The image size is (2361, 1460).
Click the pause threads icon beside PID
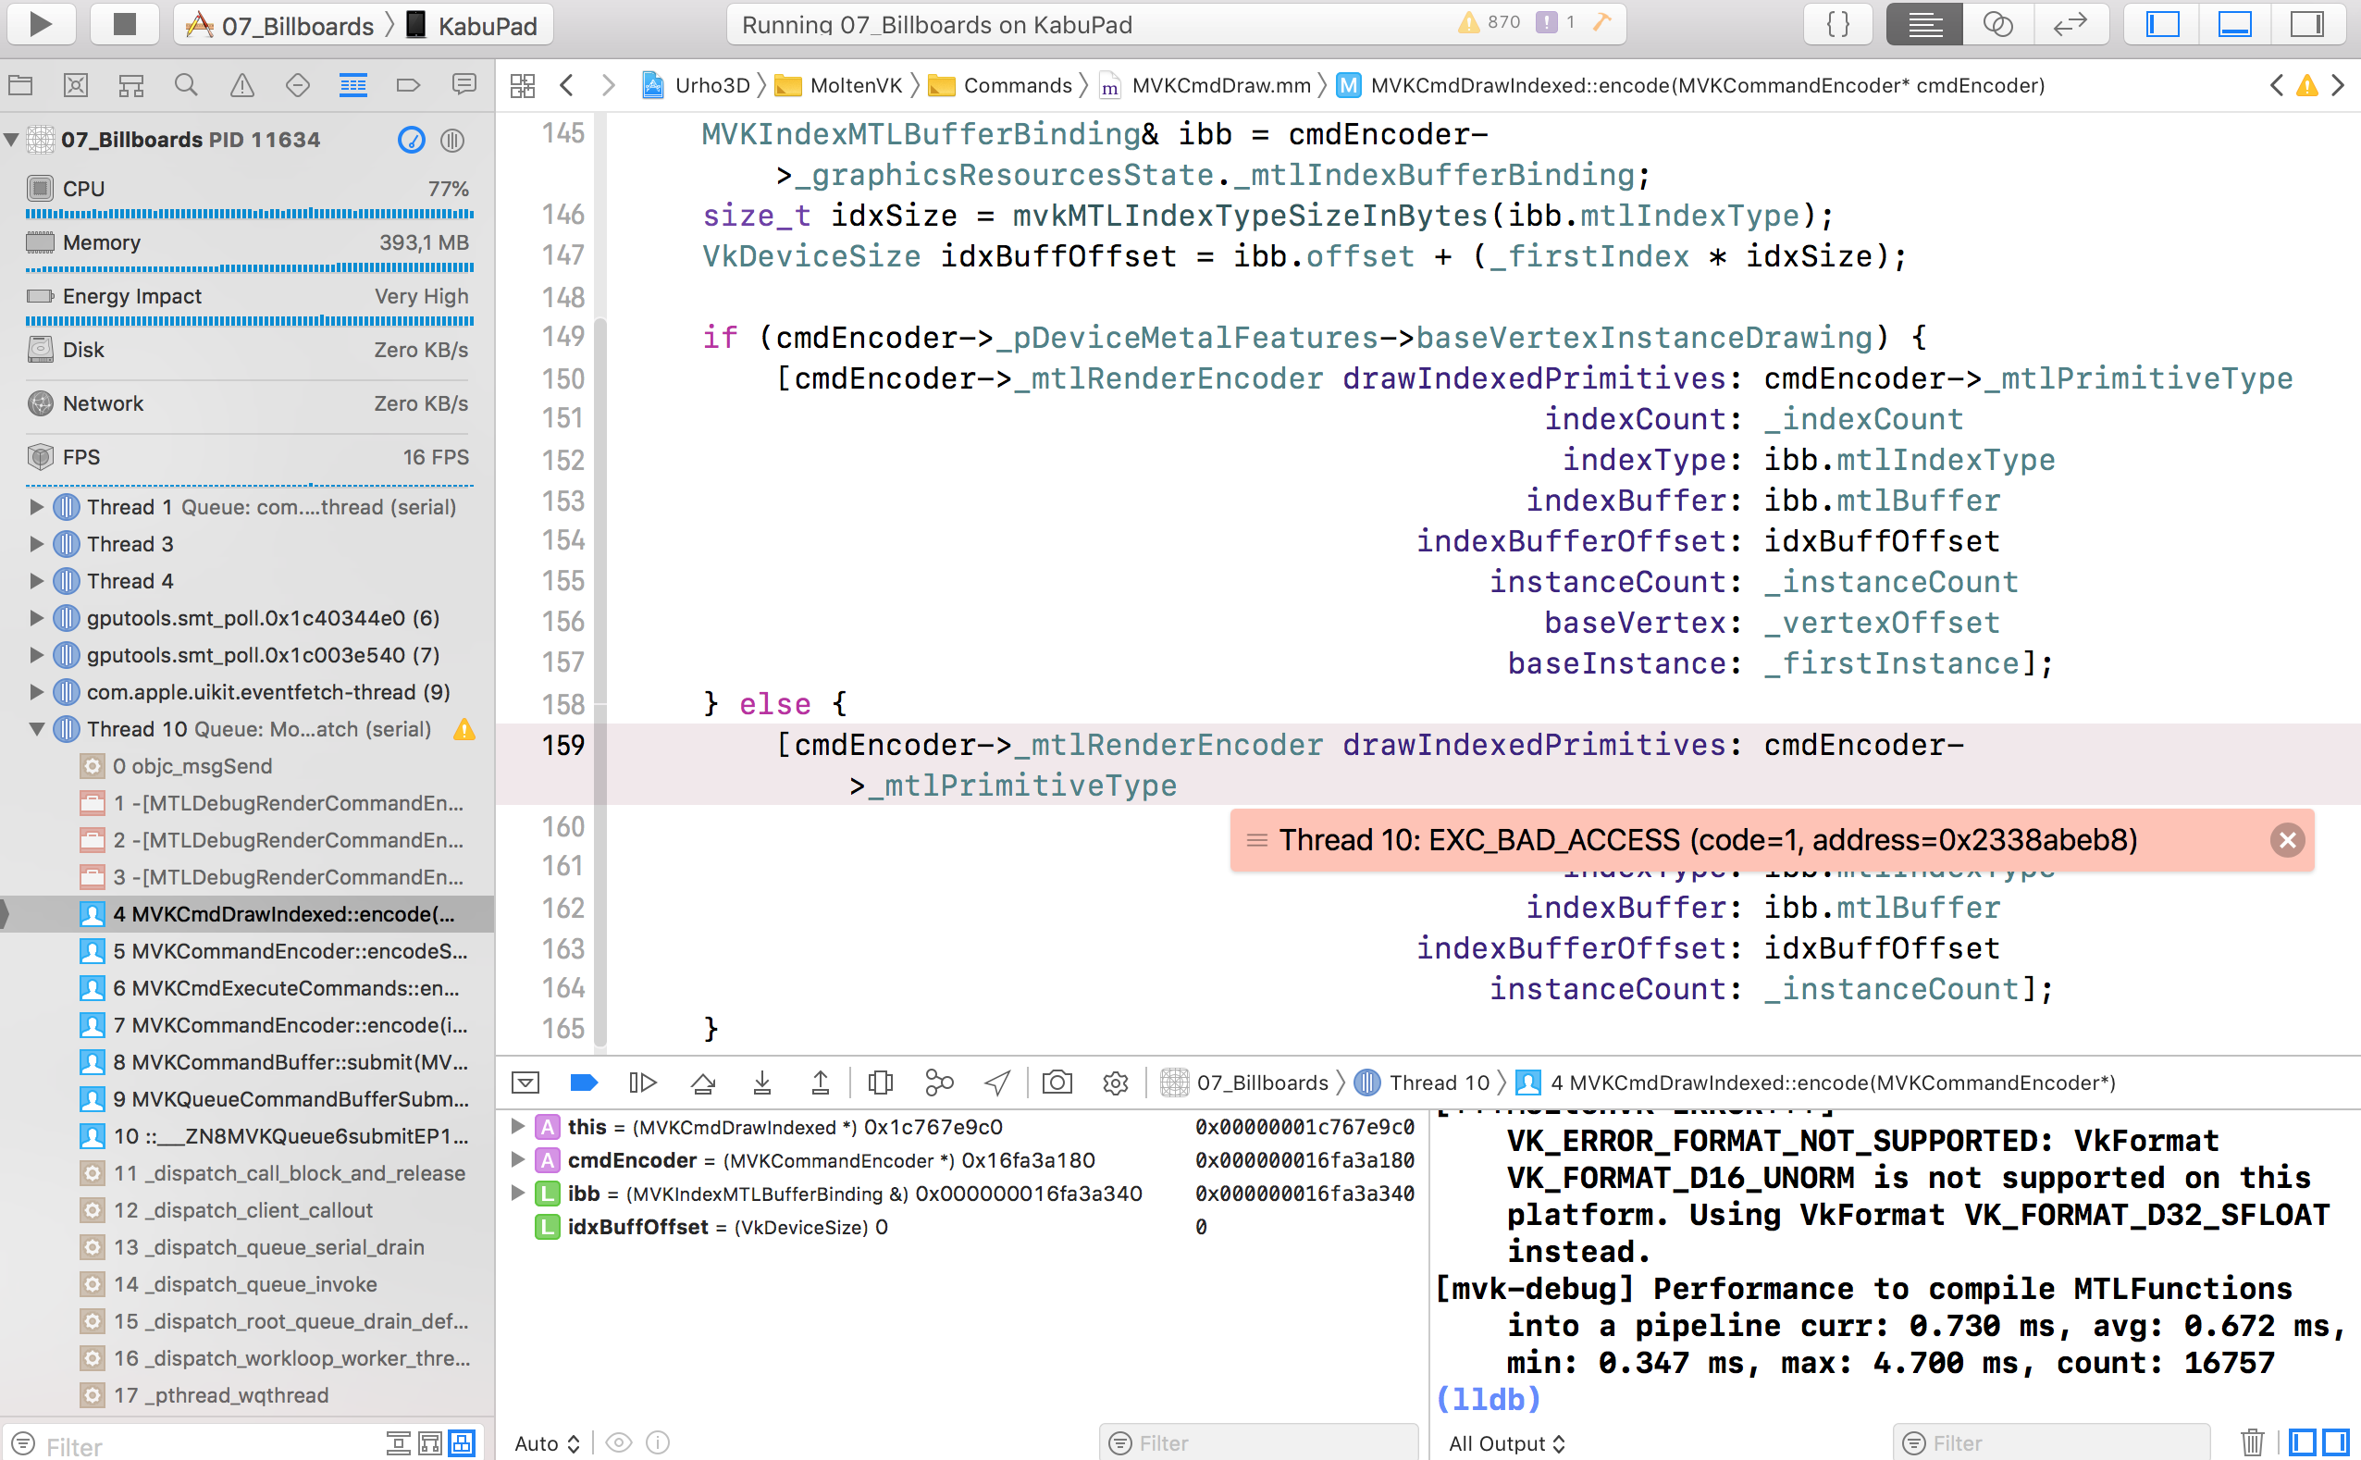(x=452, y=140)
